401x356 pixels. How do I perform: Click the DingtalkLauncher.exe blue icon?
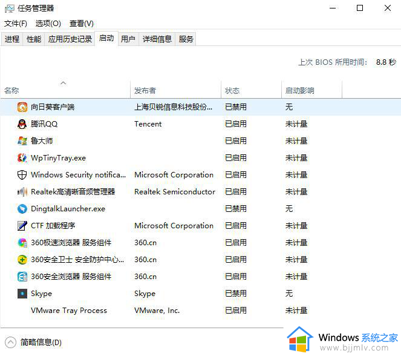pyautogui.click(x=22, y=209)
